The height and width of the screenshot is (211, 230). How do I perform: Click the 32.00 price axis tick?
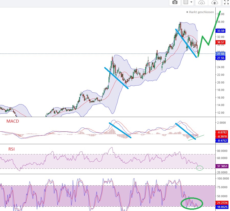pyautogui.click(x=221, y=37)
